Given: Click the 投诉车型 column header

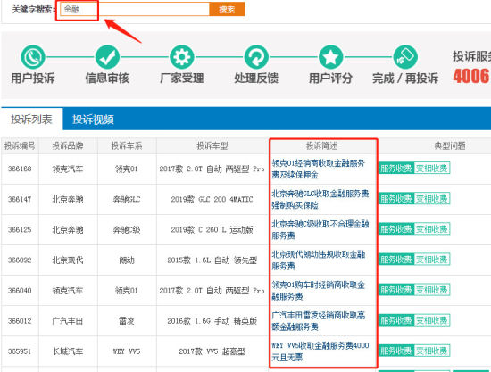Looking at the screenshot, I should (x=212, y=145).
